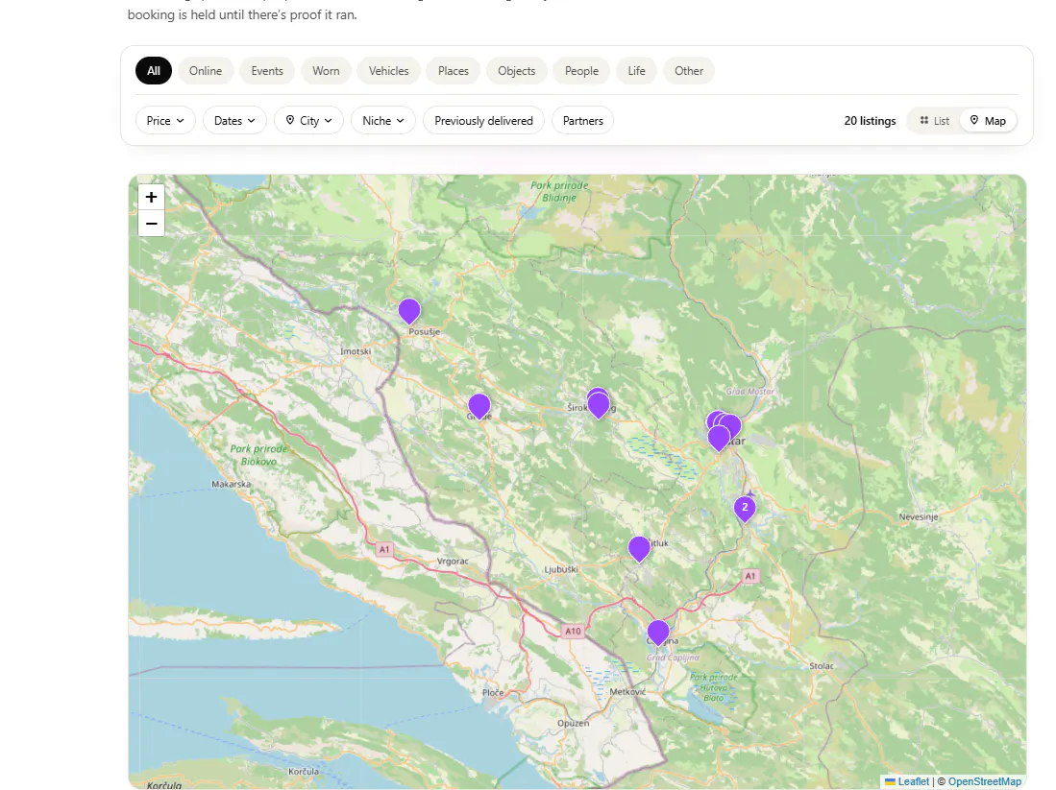Switch to Map view

[988, 120]
